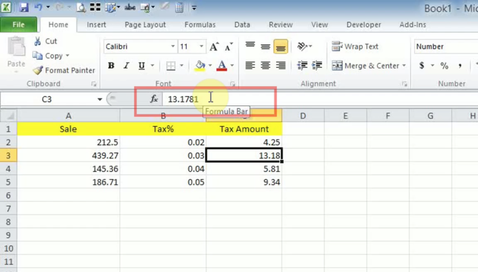Open Font Color dropdown arrow
478x272 pixels.
[x=232, y=65]
